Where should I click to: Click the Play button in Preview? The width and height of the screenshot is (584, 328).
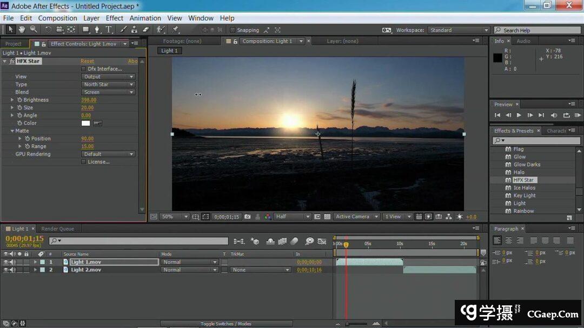click(519, 115)
